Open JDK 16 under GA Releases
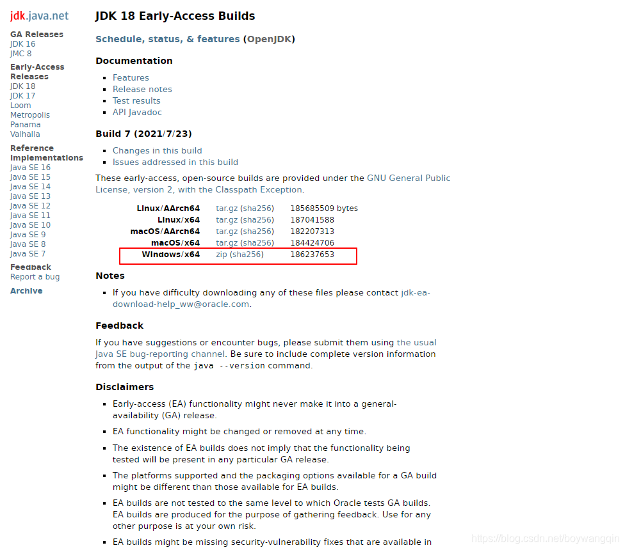 (22, 43)
